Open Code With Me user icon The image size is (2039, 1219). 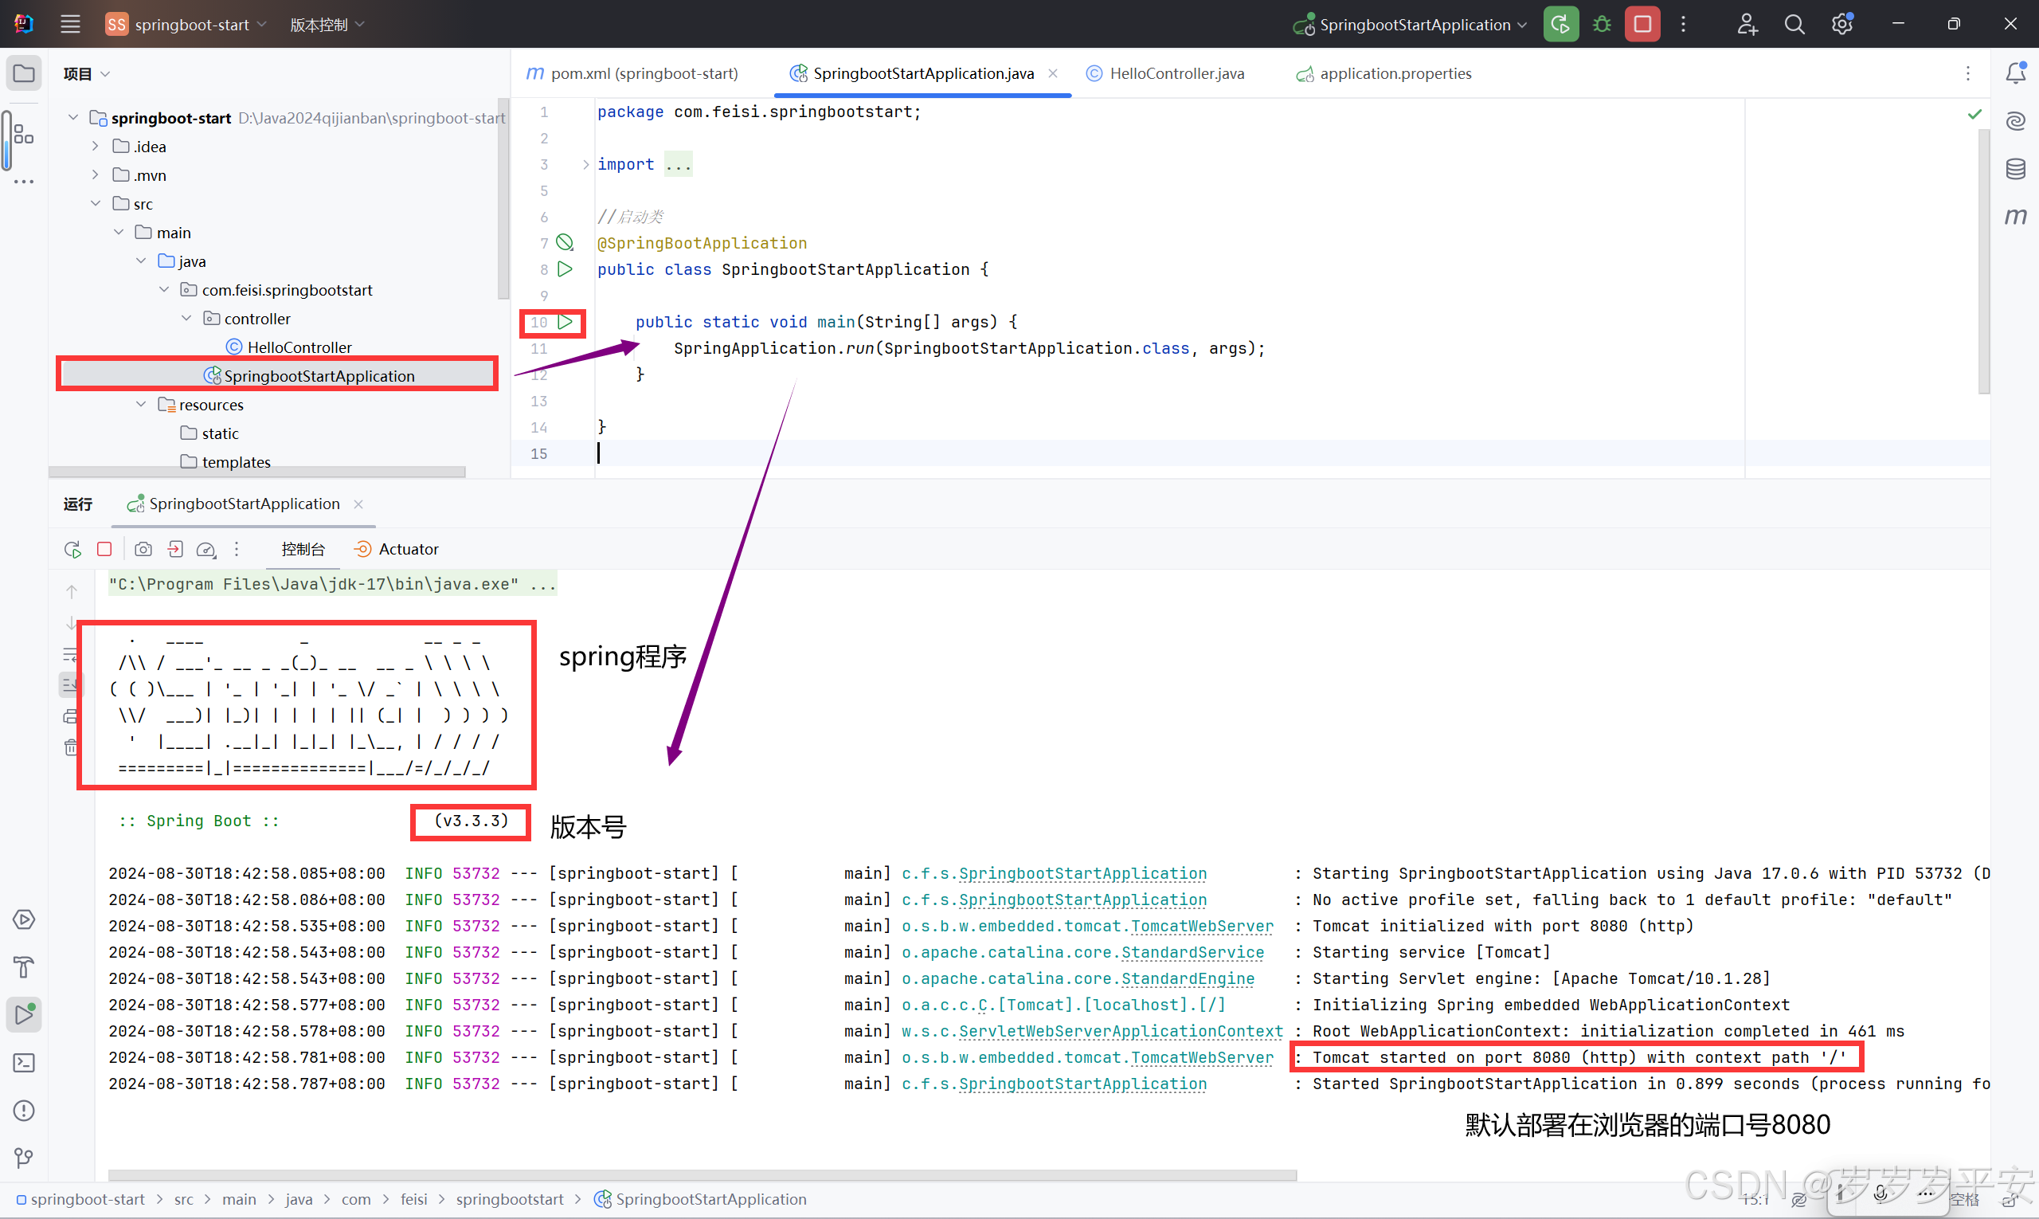pos(1746,24)
